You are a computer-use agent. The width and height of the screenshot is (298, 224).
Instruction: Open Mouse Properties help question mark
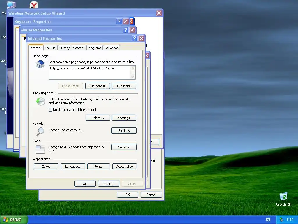[x=125, y=30]
